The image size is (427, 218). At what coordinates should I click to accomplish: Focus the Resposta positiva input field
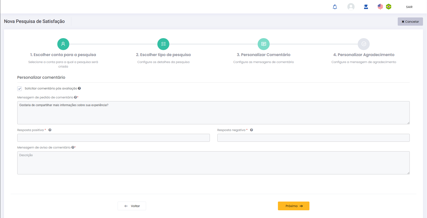coord(113,138)
